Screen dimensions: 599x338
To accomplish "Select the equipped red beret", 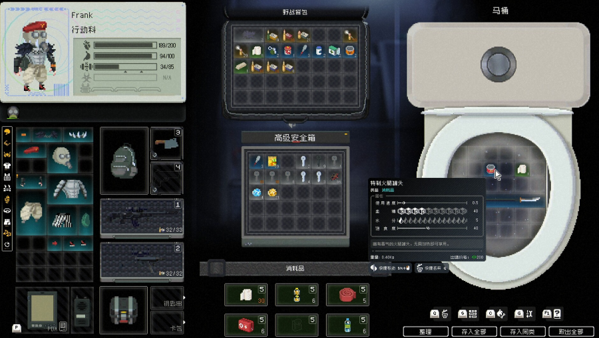I will (31, 150).
